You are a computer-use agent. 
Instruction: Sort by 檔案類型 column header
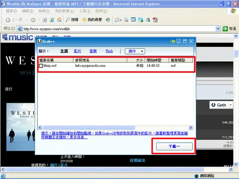pyautogui.click(x=181, y=60)
